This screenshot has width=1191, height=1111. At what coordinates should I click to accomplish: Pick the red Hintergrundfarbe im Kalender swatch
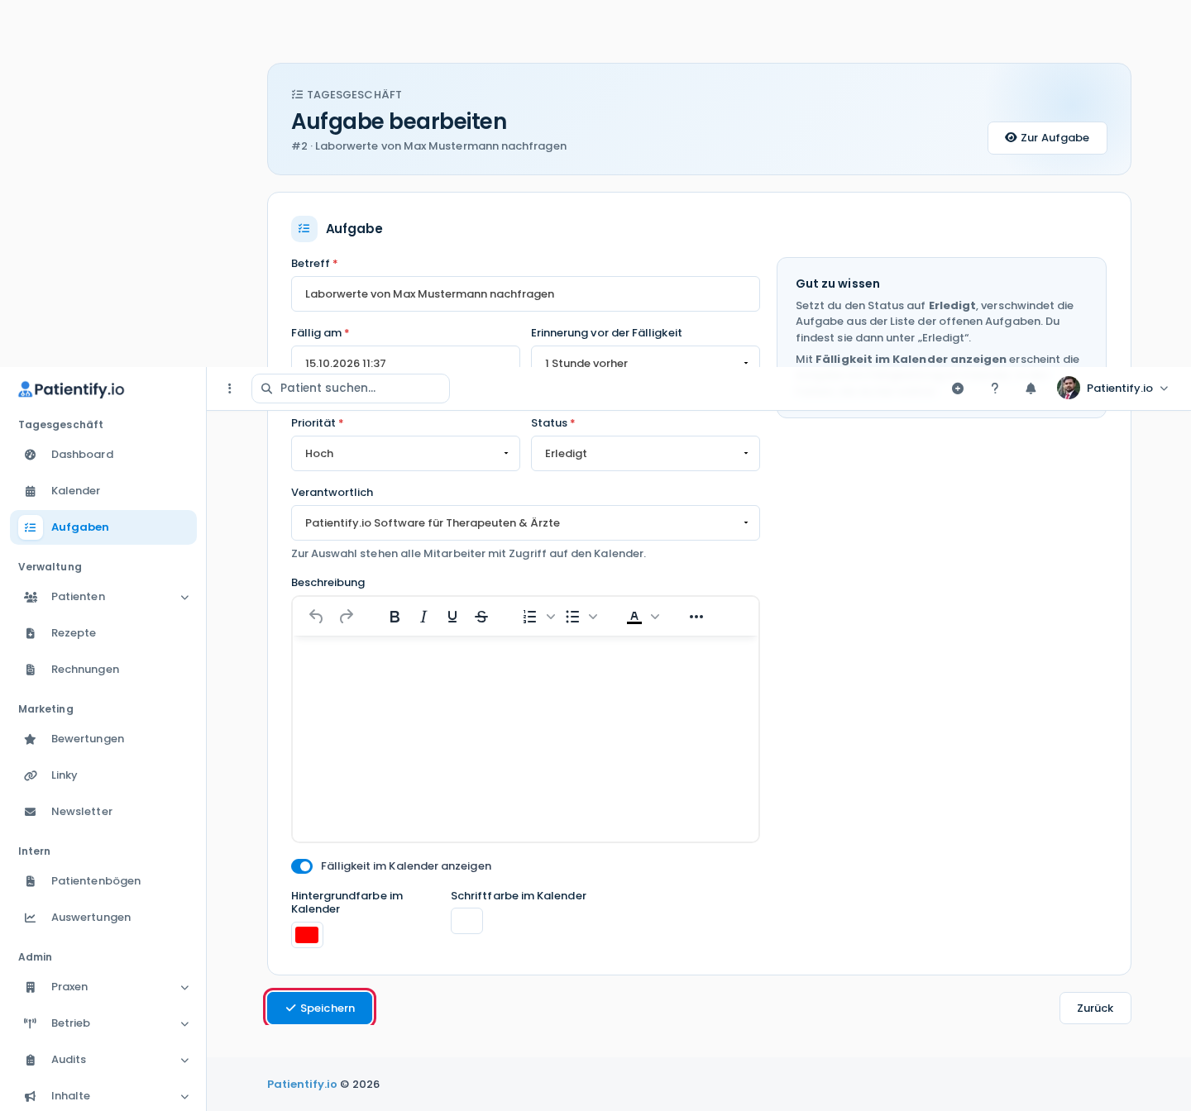point(307,935)
